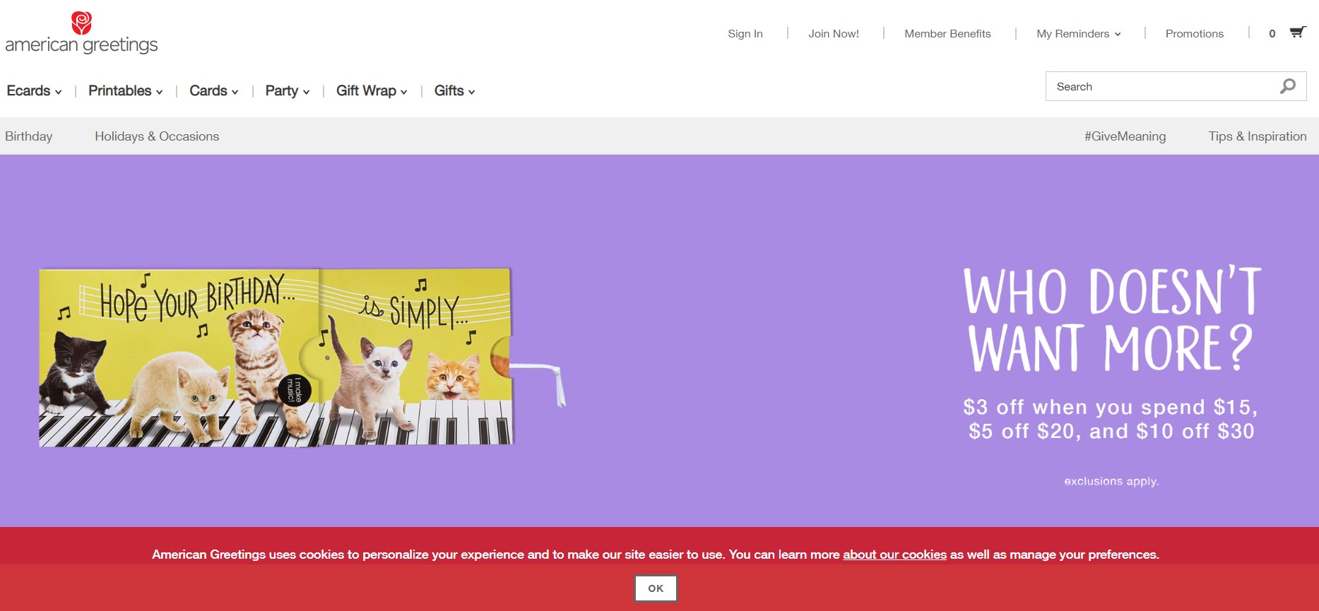Click the cart item count 0
Image resolution: width=1319 pixels, height=611 pixels.
pos(1272,34)
